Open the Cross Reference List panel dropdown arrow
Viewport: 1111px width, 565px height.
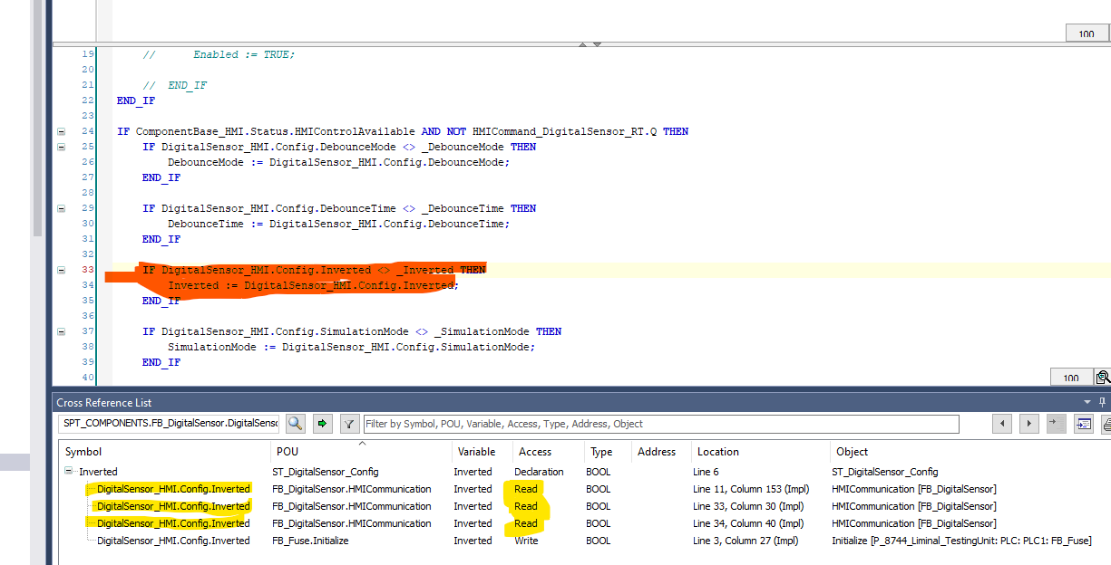1086,402
